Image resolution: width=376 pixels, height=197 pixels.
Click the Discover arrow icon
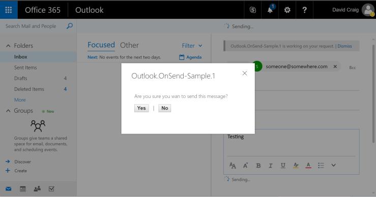[8, 161]
